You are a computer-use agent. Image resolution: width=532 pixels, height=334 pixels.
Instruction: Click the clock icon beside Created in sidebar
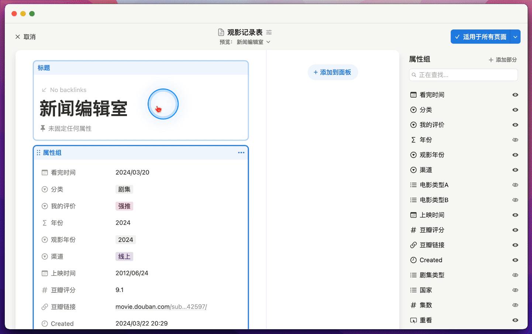[413, 260]
